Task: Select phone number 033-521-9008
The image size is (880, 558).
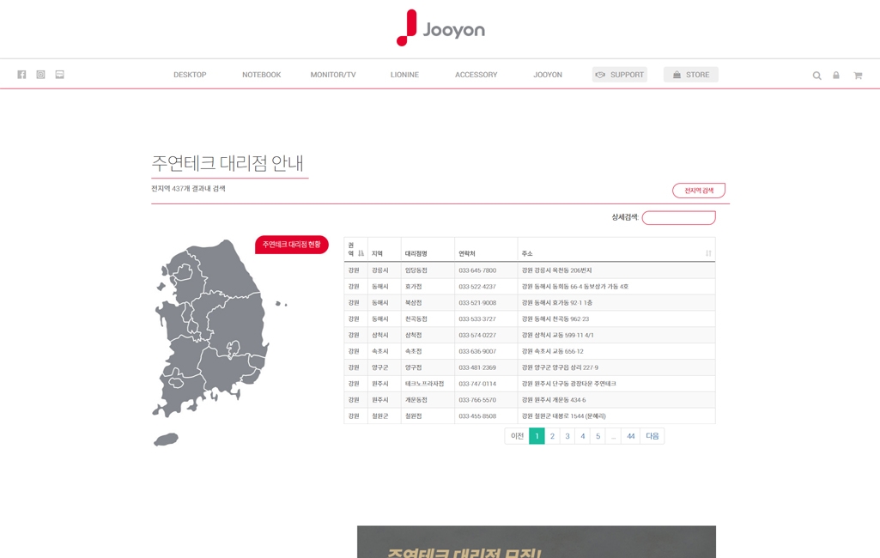Action: point(477,303)
